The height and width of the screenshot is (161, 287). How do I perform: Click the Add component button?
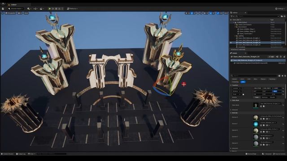tap(271, 57)
